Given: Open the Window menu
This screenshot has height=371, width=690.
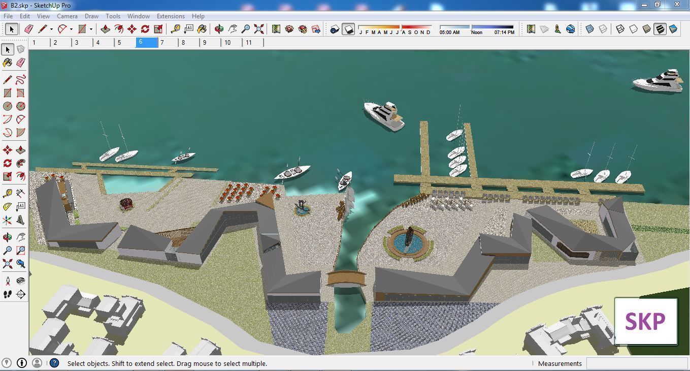Looking at the screenshot, I should [x=138, y=16].
